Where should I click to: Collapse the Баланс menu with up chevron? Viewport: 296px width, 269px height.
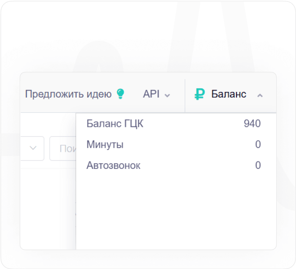(x=260, y=95)
